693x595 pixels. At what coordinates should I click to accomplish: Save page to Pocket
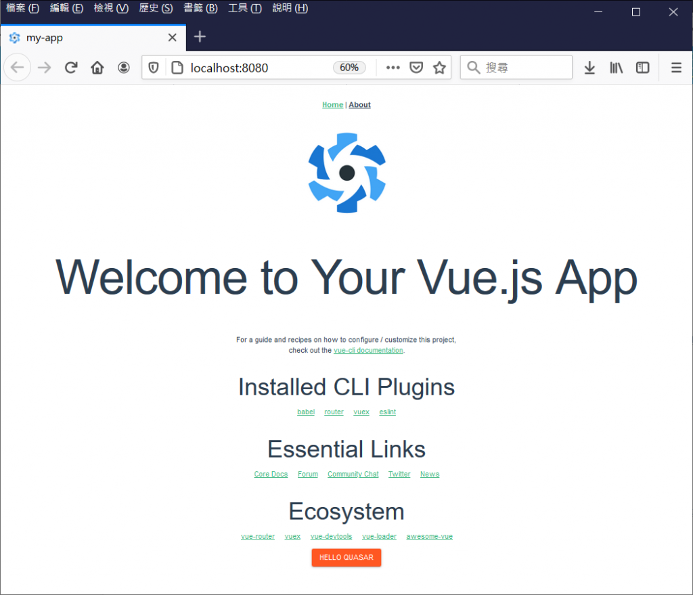416,68
